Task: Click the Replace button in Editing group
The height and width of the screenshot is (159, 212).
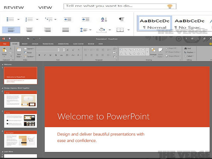Action: point(190,52)
